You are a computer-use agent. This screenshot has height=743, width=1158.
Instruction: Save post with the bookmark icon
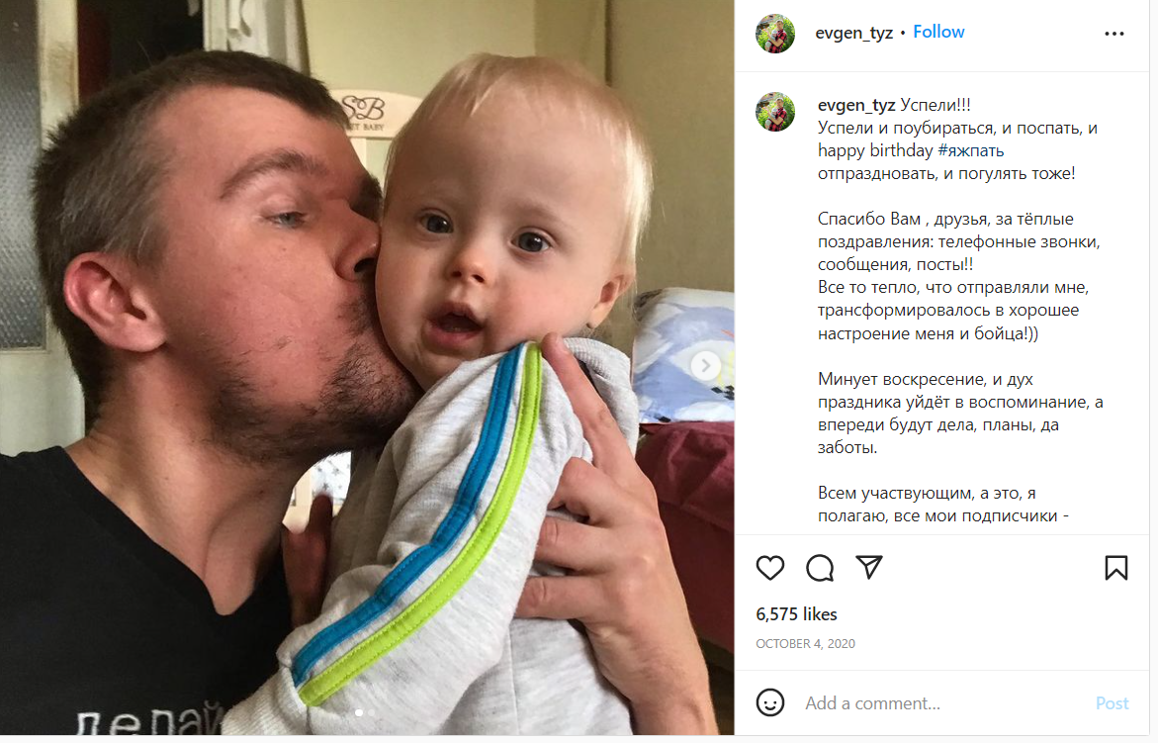(1115, 567)
